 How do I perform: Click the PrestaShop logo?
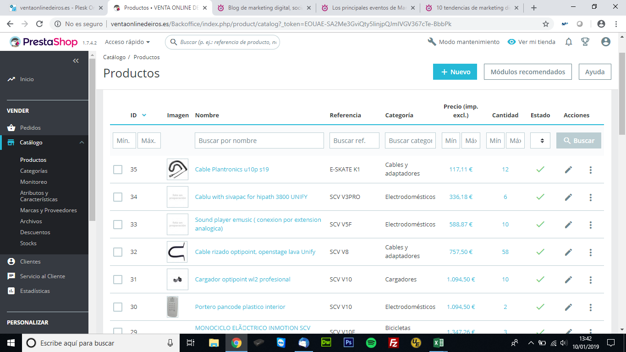(44, 42)
